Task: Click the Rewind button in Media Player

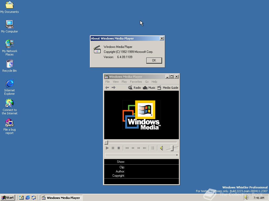Action: (133, 148)
